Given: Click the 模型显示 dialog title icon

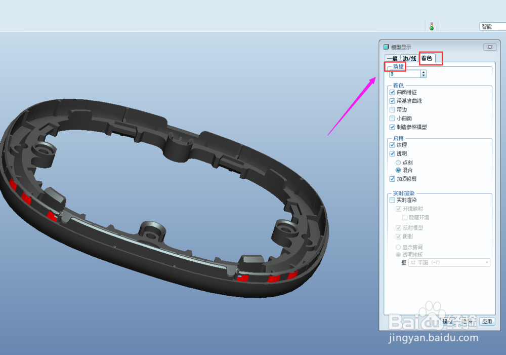Looking at the screenshot, I should [386, 47].
